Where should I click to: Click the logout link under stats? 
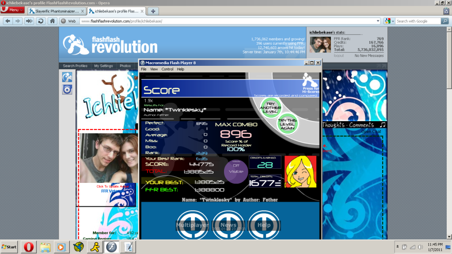coord(338,56)
